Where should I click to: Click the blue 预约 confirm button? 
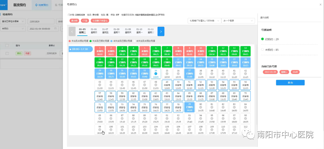pyautogui.click(x=290, y=82)
